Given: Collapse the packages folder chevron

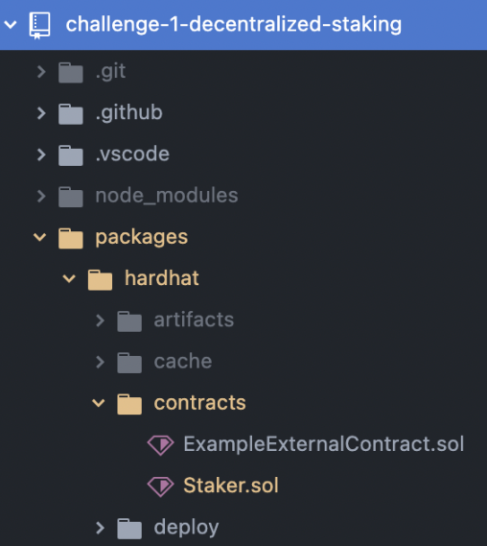Looking at the screenshot, I should (x=39, y=237).
